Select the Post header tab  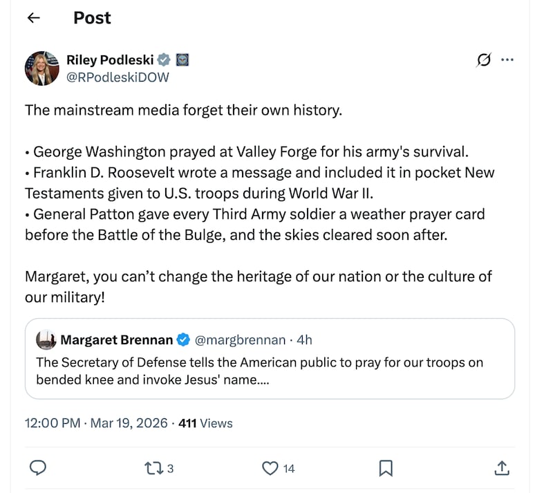click(x=91, y=17)
